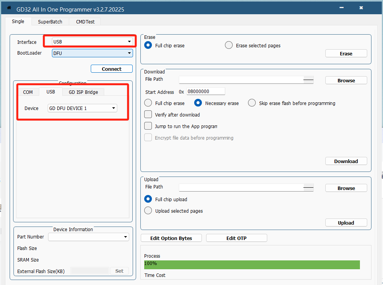Click the green Process progress bar
The height and width of the screenshot is (285, 383).
(x=252, y=265)
